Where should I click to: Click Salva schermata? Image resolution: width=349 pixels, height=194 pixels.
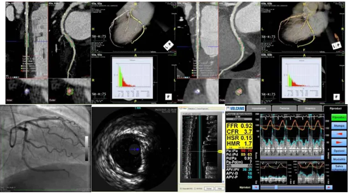click(x=339, y=168)
